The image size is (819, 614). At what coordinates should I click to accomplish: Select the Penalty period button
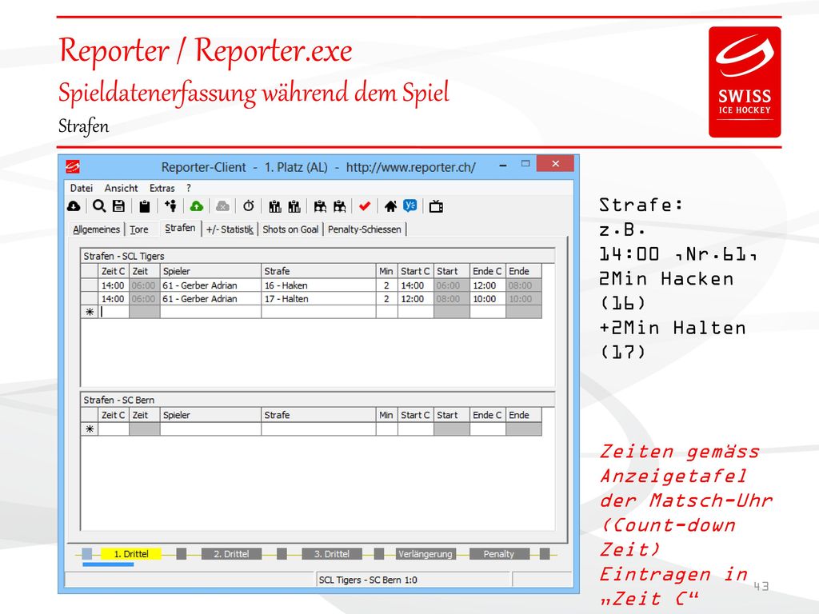pyautogui.click(x=499, y=554)
